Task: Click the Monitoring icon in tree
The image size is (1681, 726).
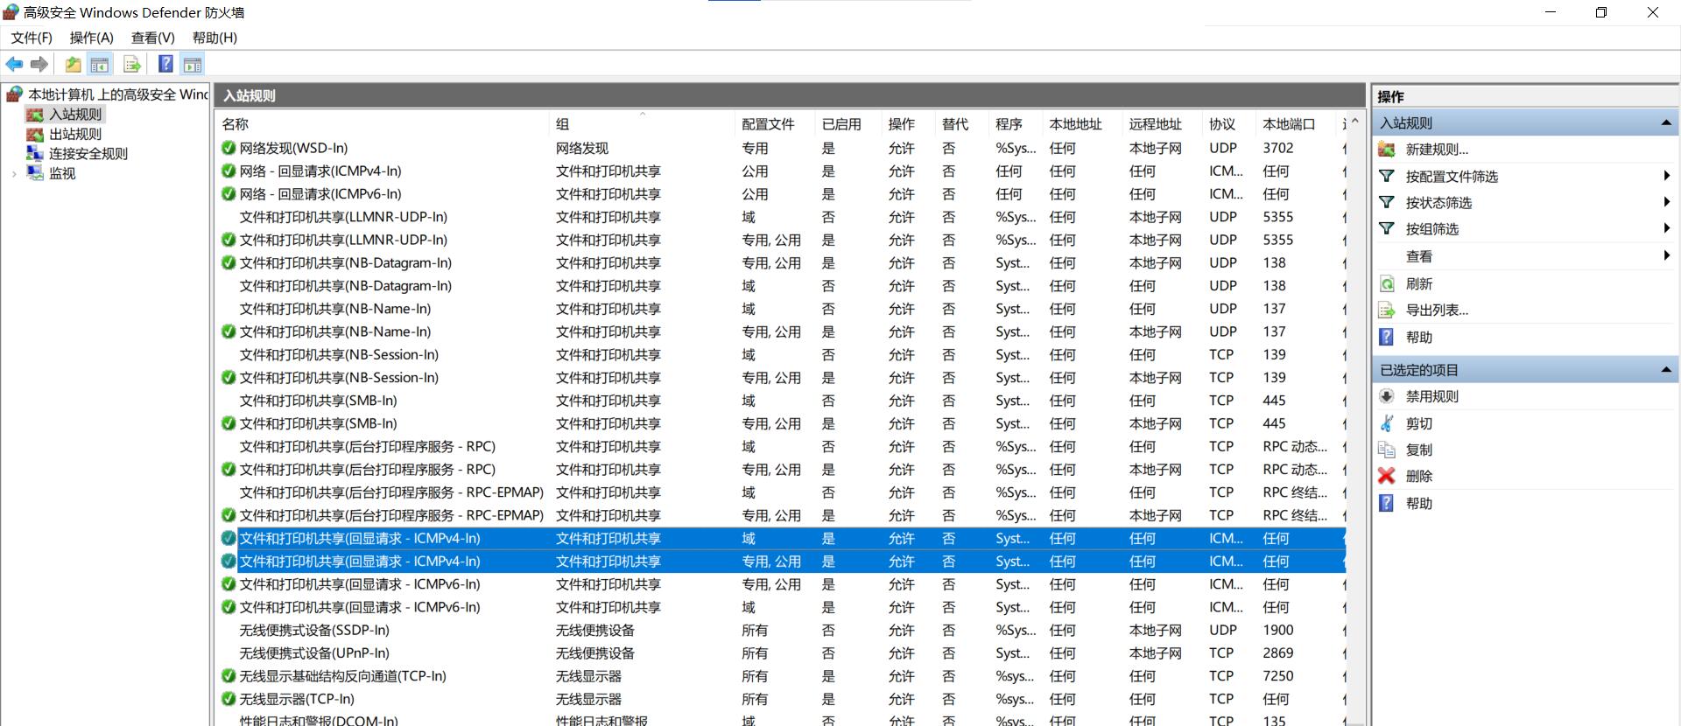Action: click(x=35, y=173)
